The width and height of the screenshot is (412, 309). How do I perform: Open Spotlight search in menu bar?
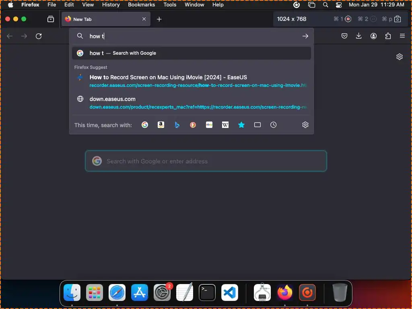click(x=325, y=5)
